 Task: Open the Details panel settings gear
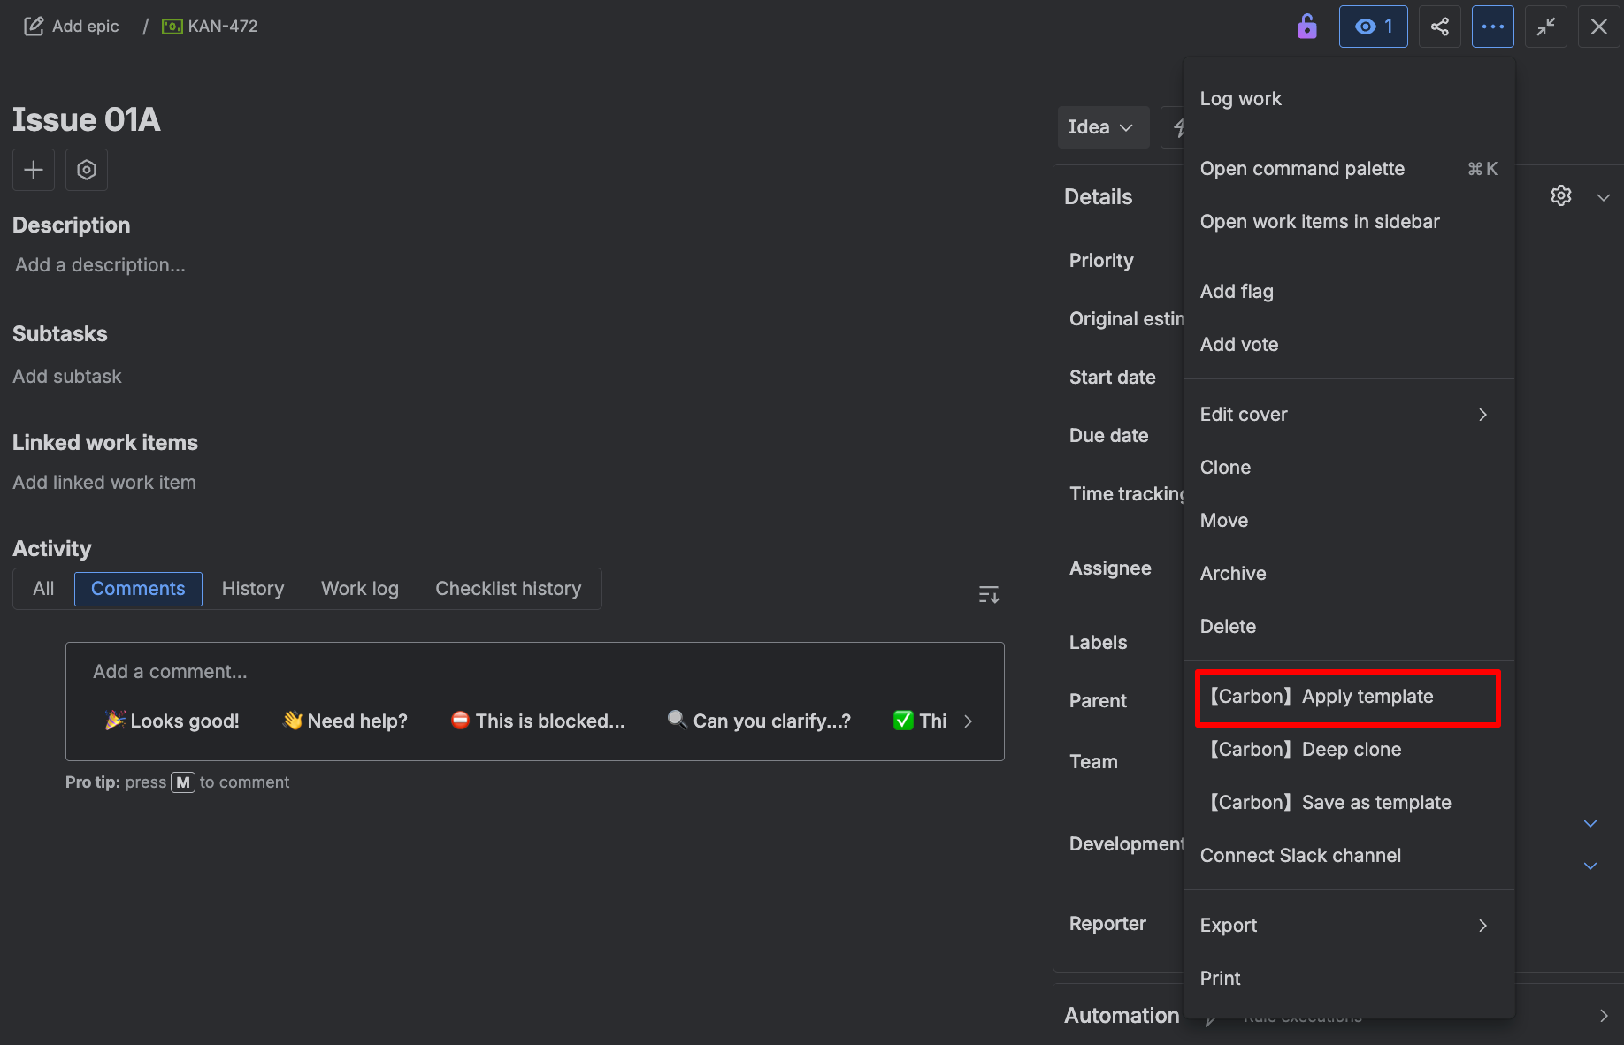coord(1560,195)
